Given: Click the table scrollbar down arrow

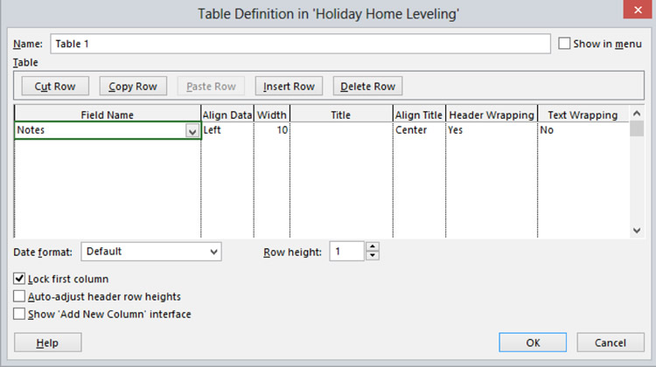Looking at the screenshot, I should [637, 231].
